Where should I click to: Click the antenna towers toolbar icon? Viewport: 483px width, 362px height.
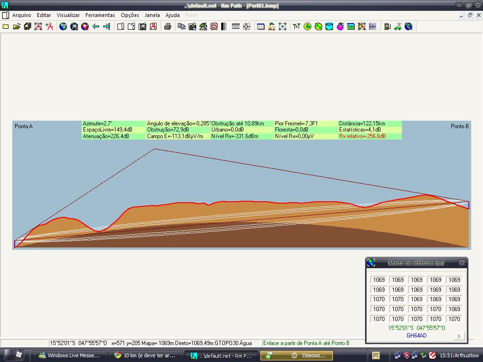(x=296, y=26)
